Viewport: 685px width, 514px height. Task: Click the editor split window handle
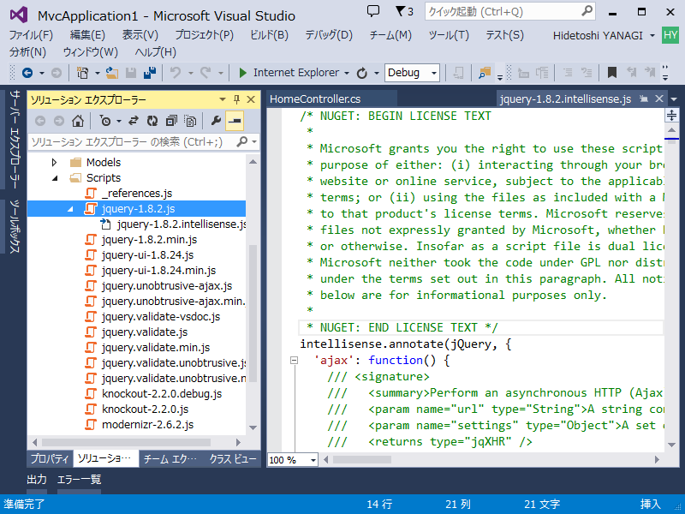pyautogui.click(x=671, y=116)
